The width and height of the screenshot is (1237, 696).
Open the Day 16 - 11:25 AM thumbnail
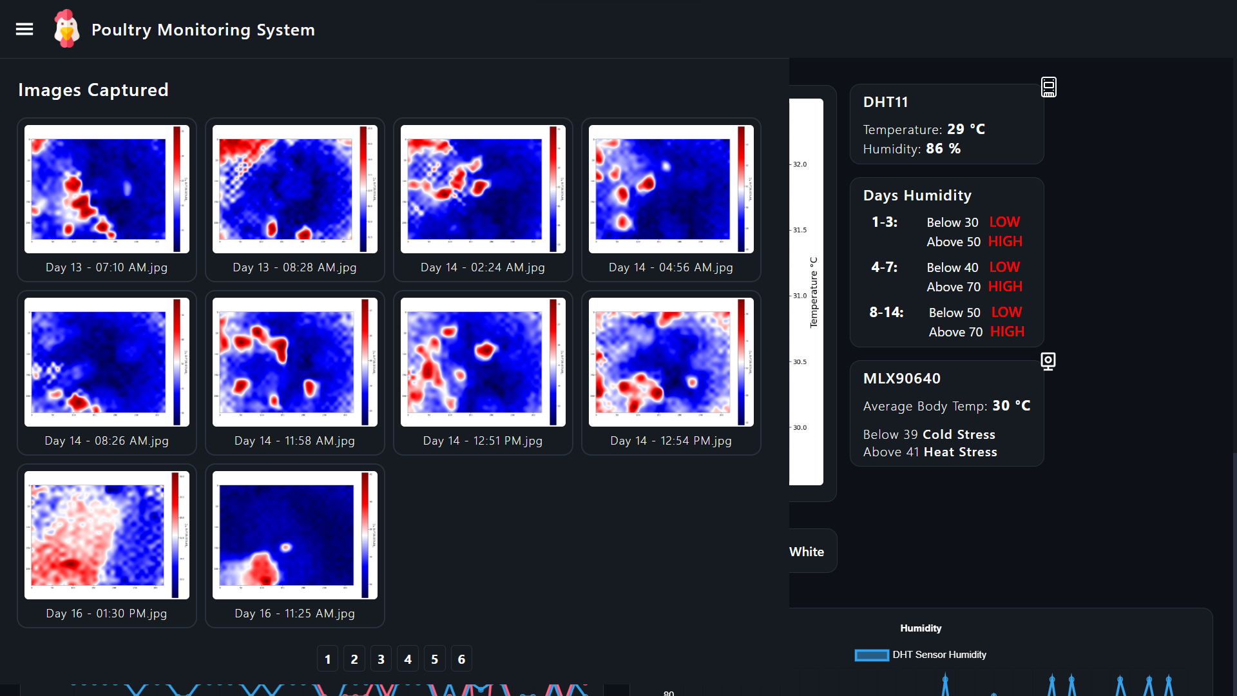(x=294, y=535)
